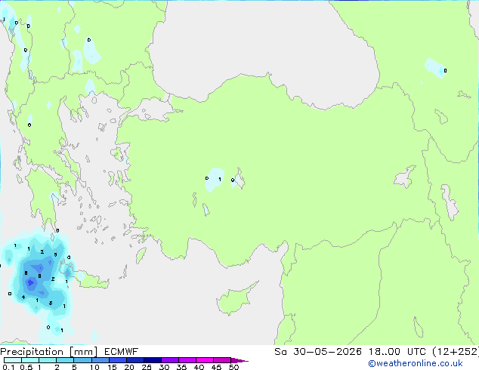Pick the 0.1–0.5 mm legend swatch

13,360
